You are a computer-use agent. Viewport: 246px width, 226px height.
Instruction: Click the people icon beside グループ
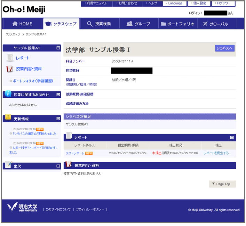coord(129,24)
